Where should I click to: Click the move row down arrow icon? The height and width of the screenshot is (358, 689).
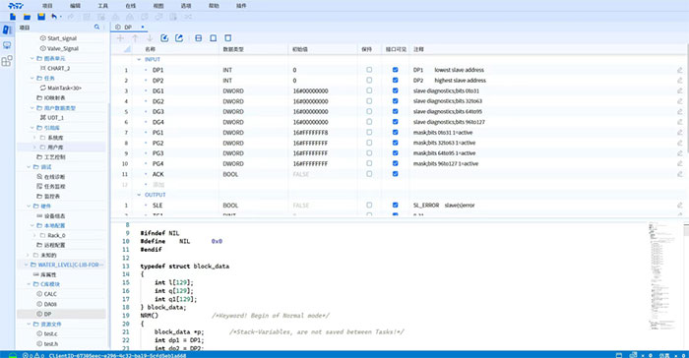point(150,38)
